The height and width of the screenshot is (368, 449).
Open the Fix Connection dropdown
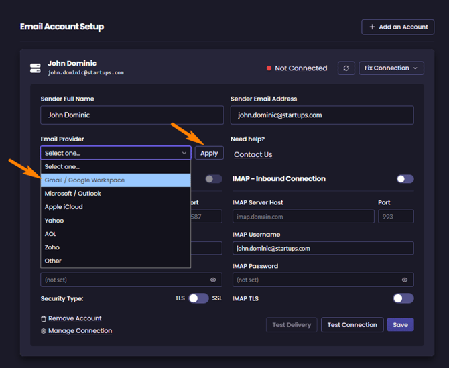pos(391,68)
